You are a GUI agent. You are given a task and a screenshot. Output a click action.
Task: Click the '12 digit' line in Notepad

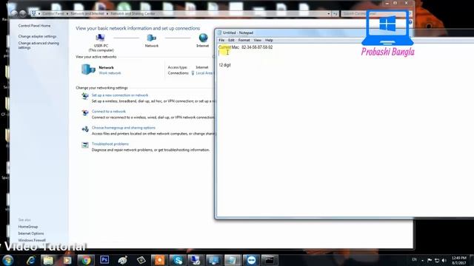(224, 65)
